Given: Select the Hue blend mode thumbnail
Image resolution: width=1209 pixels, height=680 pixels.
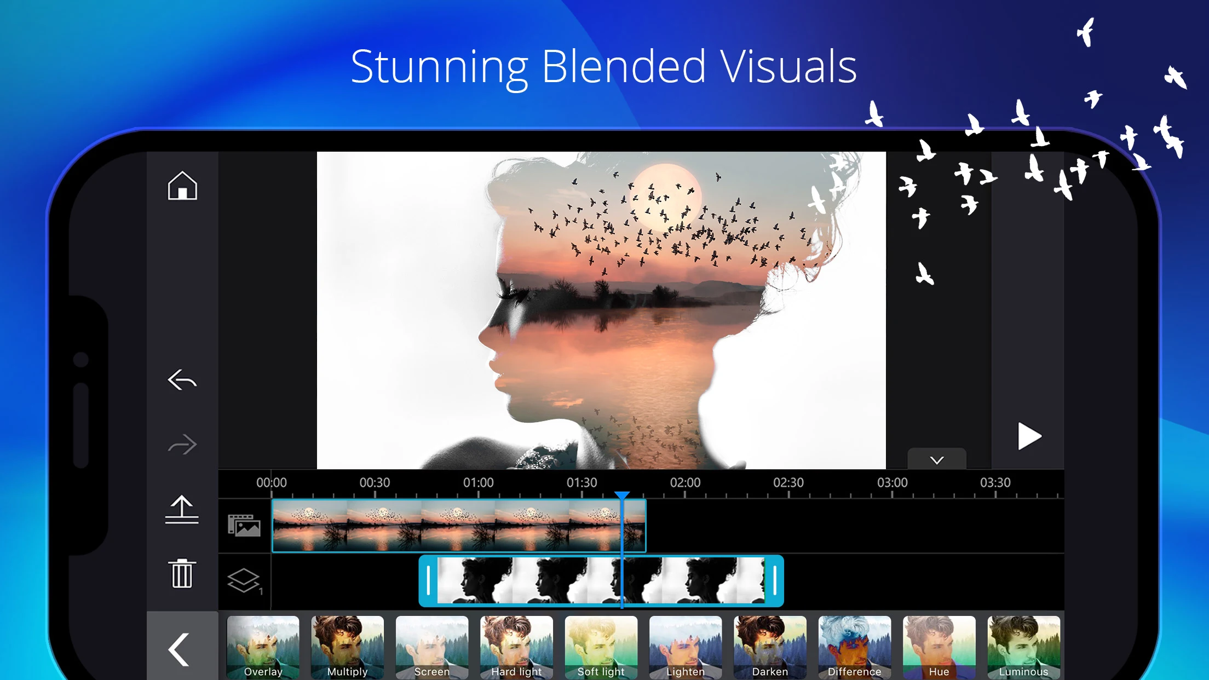Looking at the screenshot, I should point(937,648).
